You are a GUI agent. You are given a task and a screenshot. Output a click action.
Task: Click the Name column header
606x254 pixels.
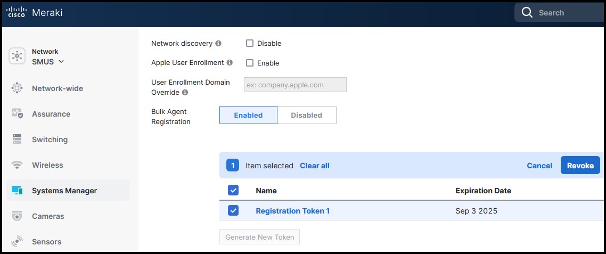coord(266,191)
